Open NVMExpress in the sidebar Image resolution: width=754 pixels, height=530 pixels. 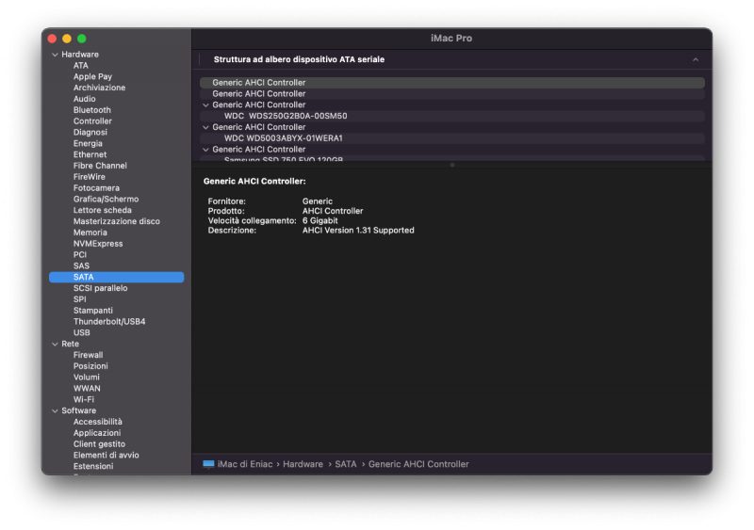(x=92, y=244)
